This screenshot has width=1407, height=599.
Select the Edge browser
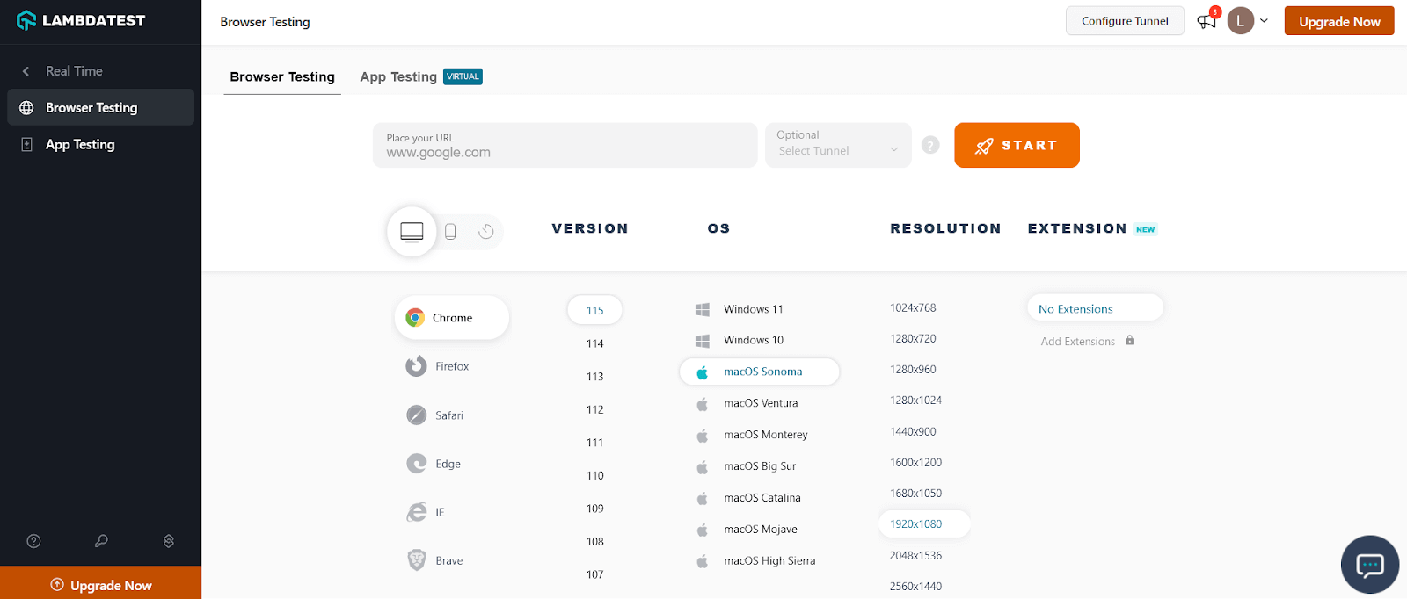pos(434,464)
